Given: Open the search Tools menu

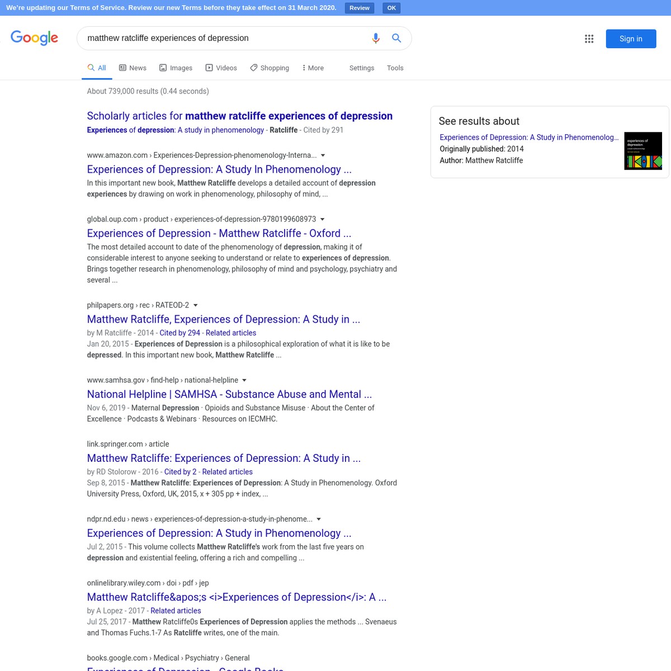Looking at the screenshot, I should click(395, 68).
